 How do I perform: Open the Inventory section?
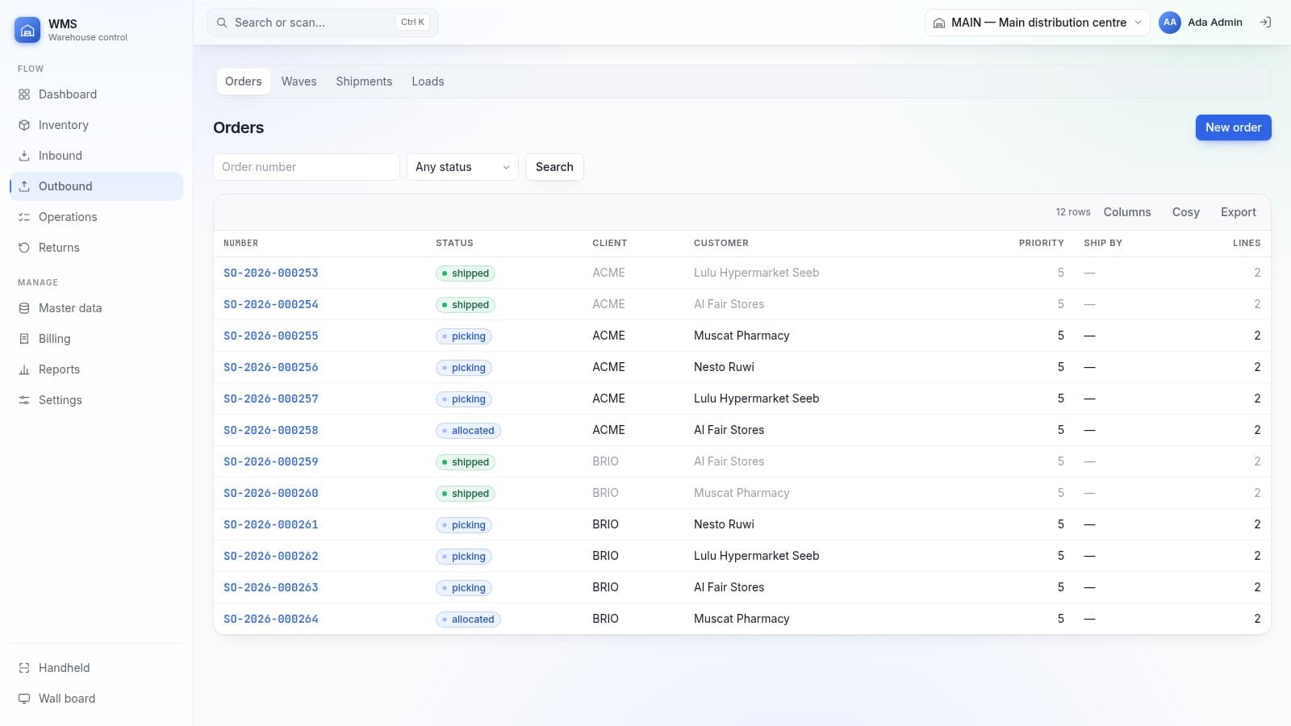click(96, 125)
